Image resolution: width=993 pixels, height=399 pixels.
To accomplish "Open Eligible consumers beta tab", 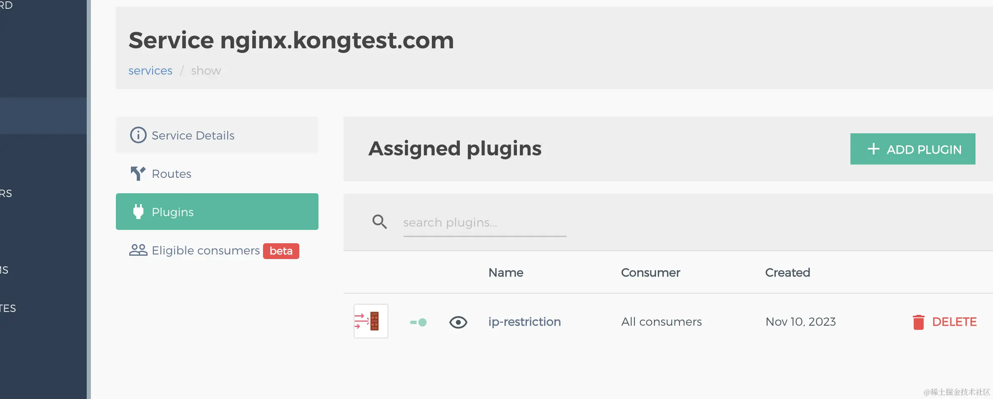I will point(206,250).
